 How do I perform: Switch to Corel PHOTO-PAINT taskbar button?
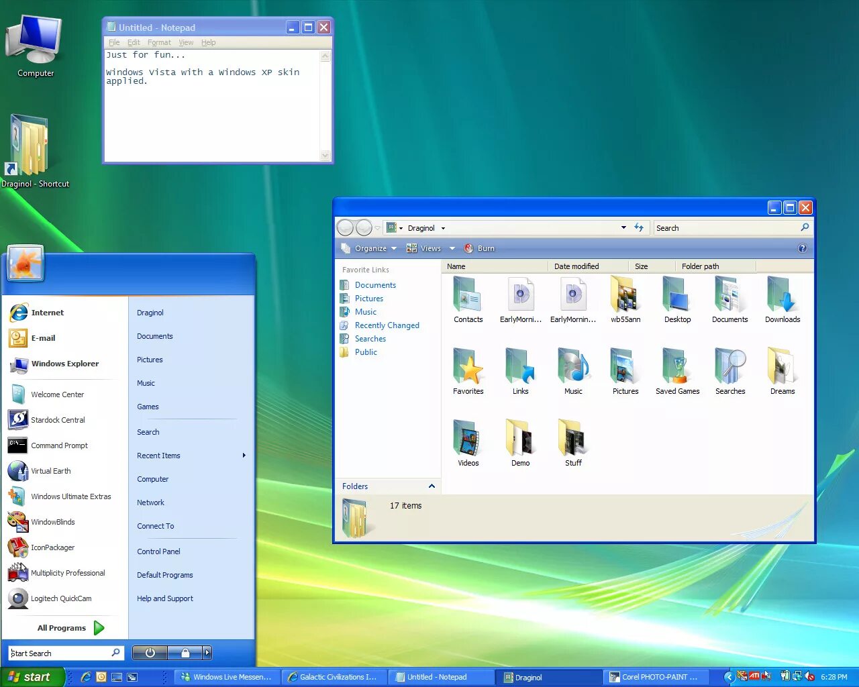coord(656,677)
